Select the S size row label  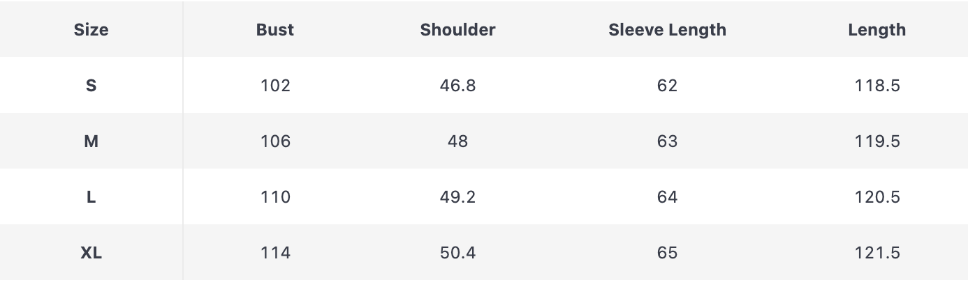91,86
